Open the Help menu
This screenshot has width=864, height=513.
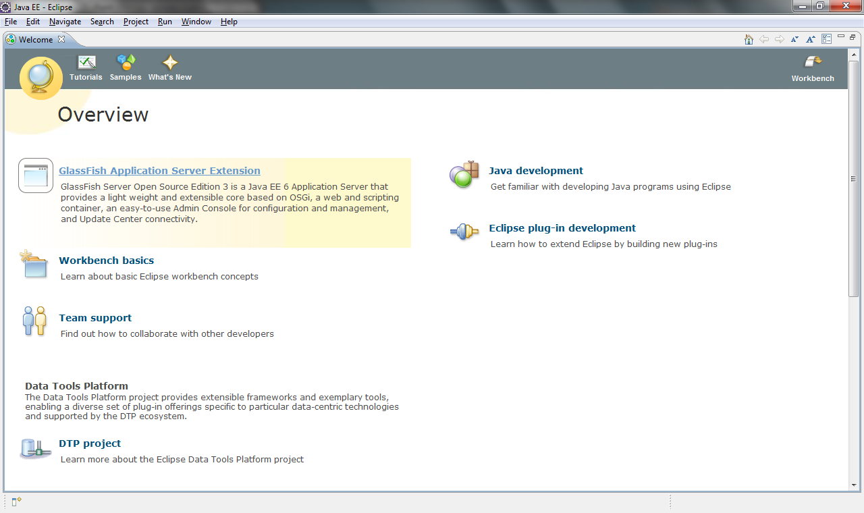point(229,22)
